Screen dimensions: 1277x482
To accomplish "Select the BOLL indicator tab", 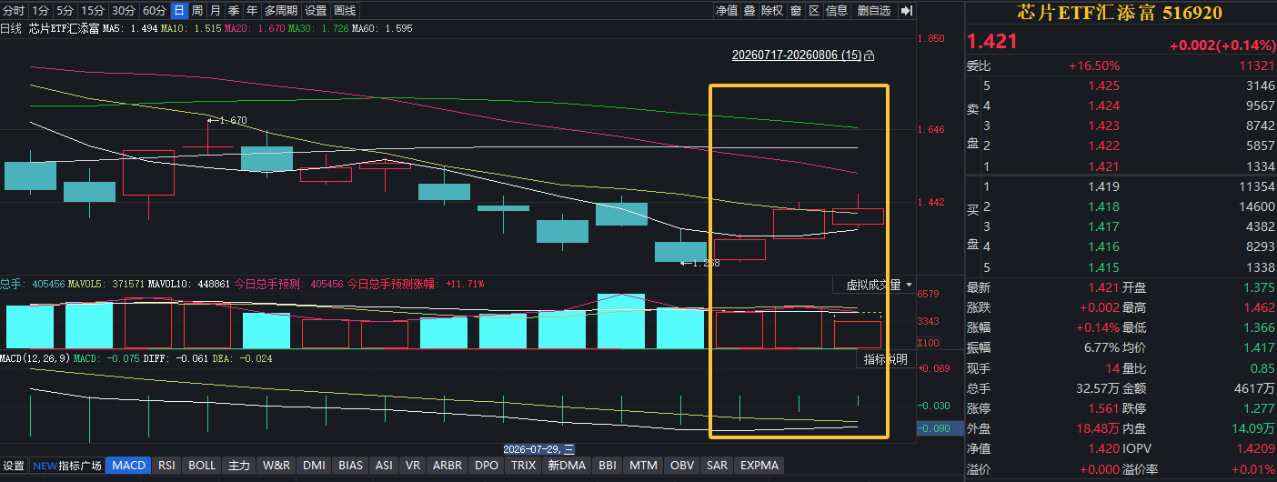I will coord(202,466).
